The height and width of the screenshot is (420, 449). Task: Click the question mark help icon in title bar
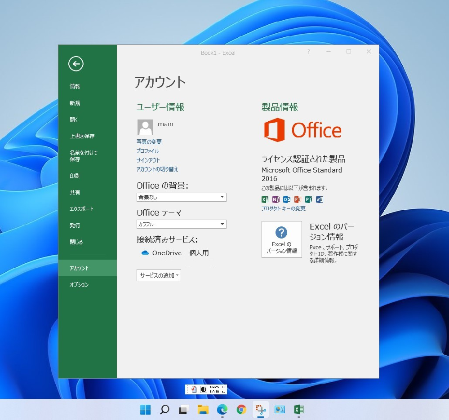tap(308, 52)
